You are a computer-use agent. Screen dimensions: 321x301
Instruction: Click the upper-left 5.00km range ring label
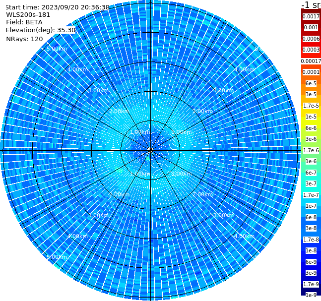(57, 49)
